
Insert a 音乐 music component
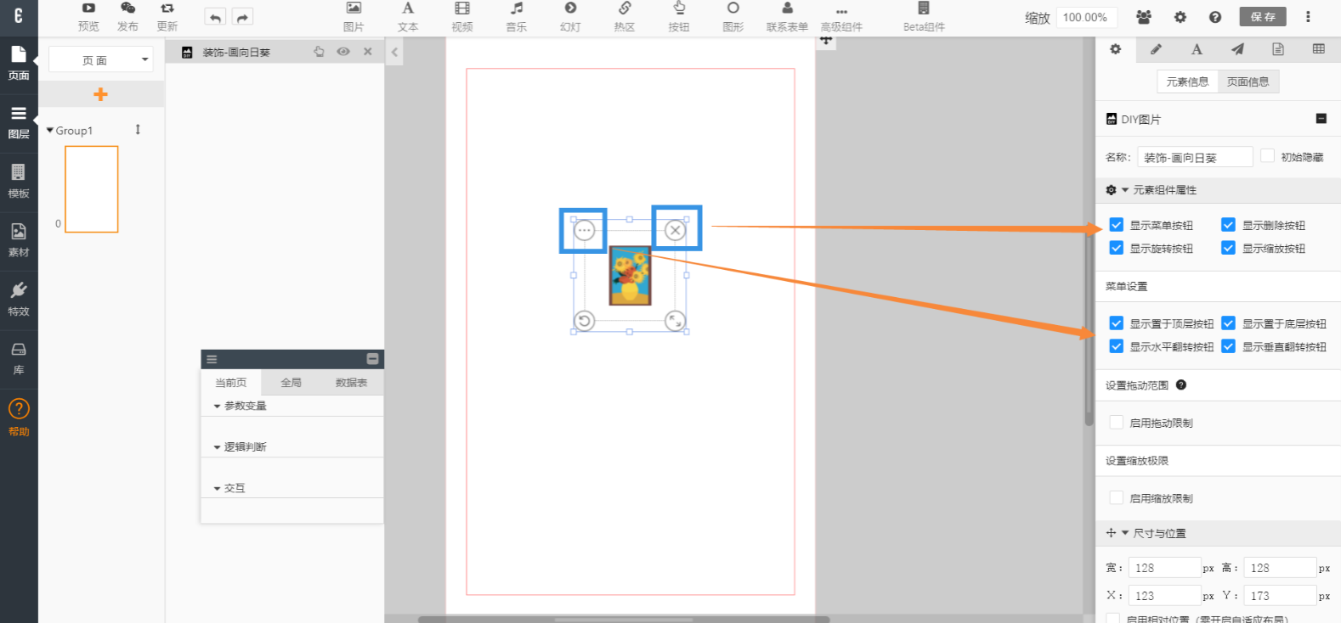[516, 15]
